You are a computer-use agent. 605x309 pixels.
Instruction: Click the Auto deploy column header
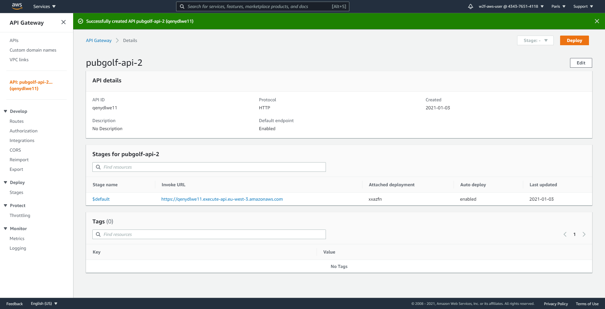coord(473,185)
